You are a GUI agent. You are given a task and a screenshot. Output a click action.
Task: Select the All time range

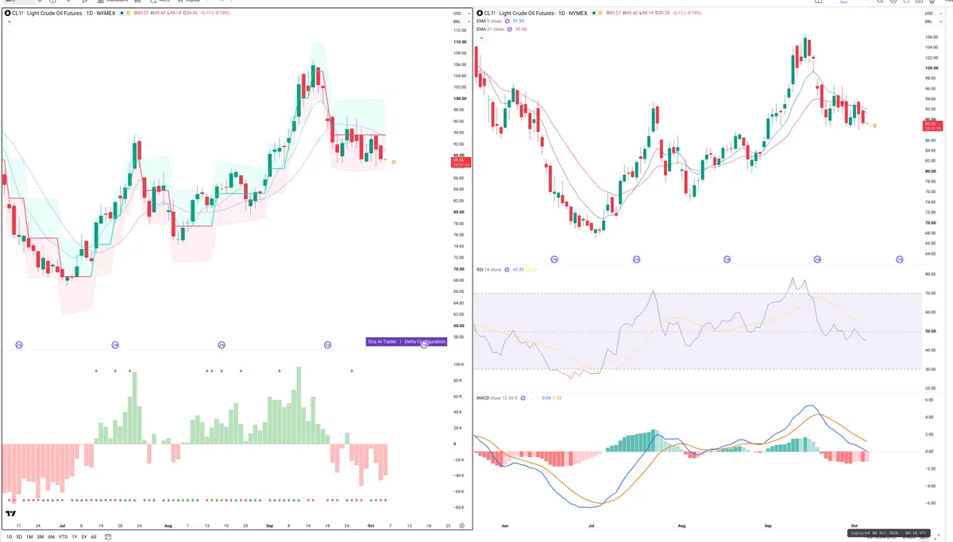94,537
